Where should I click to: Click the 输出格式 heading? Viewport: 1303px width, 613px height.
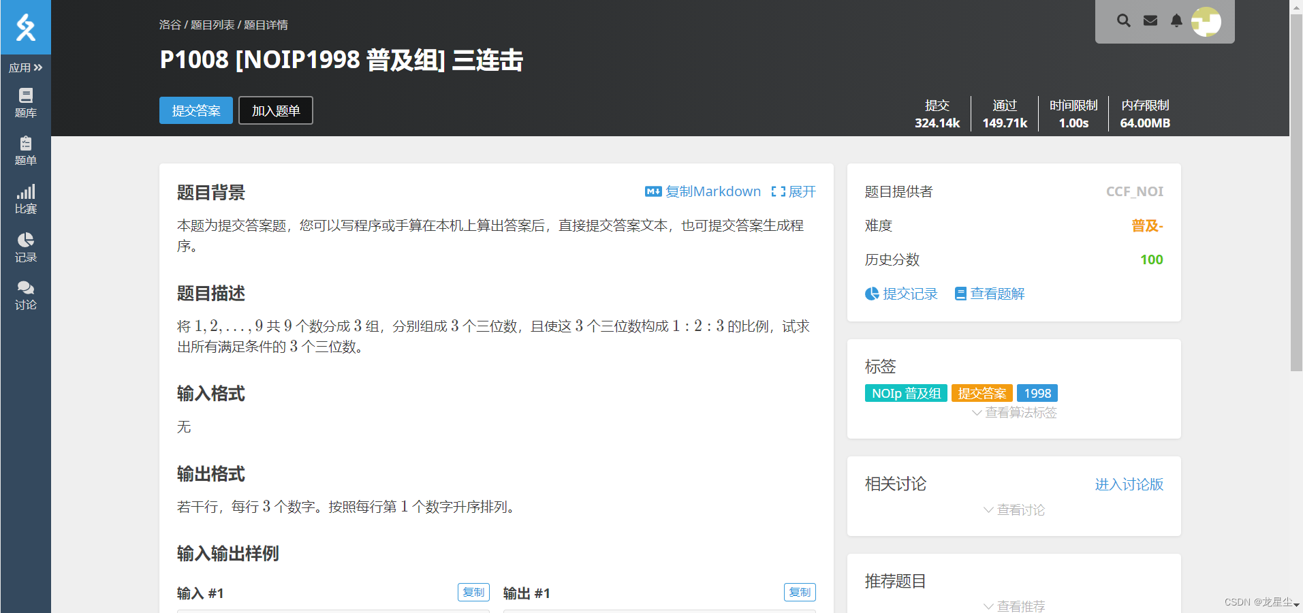211,474
